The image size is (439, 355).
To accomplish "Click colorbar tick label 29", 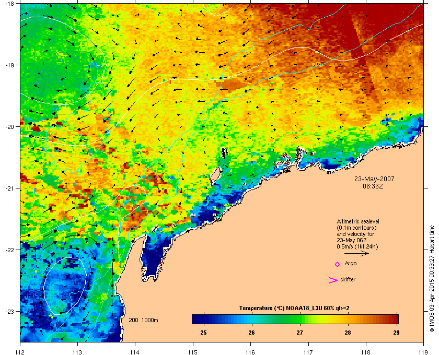I will (x=396, y=333).
